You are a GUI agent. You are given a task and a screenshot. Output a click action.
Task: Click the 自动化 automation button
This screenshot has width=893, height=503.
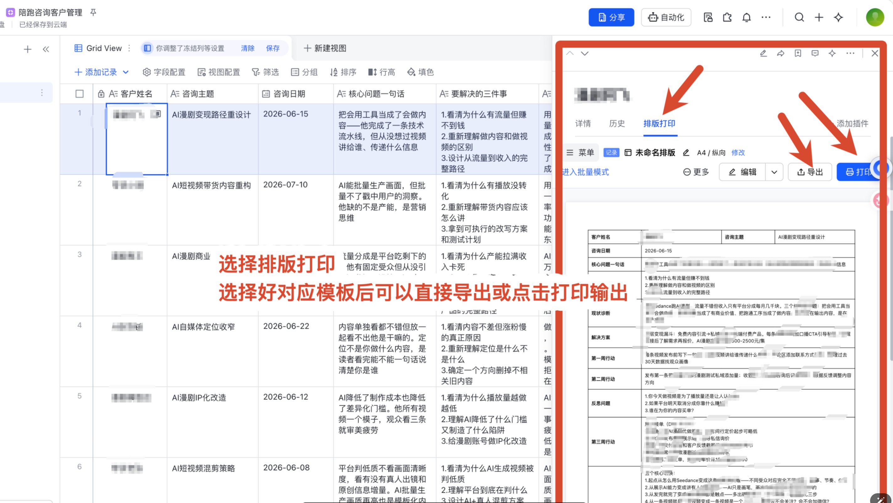pos(666,17)
